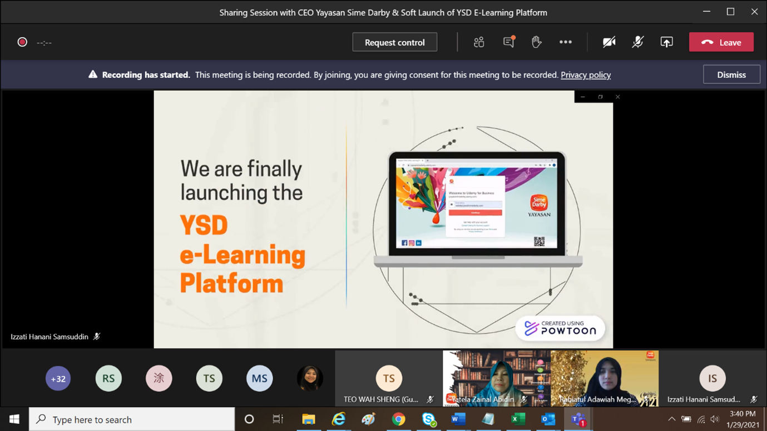
Task: Dismiss the recording notification banner
Action: tap(731, 74)
